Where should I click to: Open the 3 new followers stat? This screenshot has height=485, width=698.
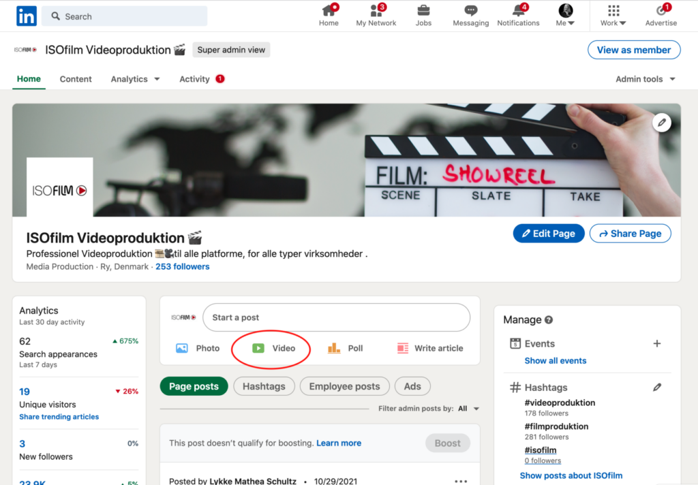point(22,443)
